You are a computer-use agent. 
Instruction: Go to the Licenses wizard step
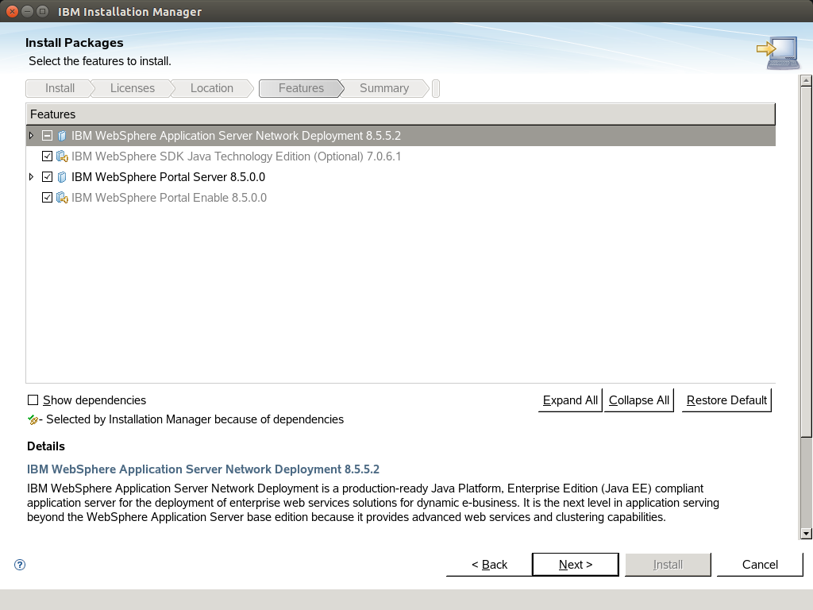point(133,88)
